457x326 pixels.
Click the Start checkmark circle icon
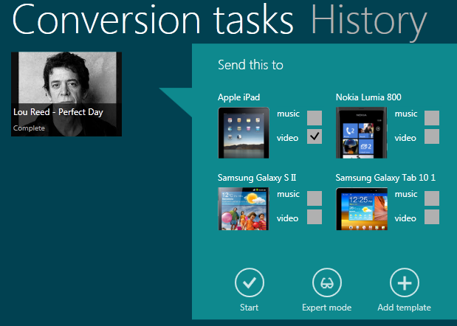point(250,283)
